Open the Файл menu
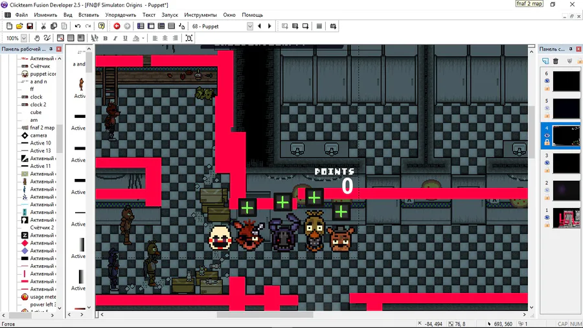583x328 pixels. click(21, 15)
